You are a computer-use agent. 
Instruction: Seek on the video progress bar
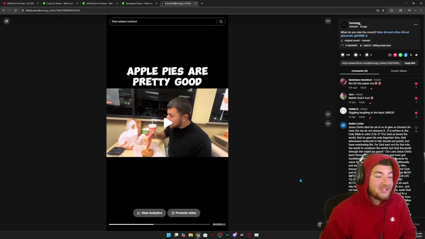pyautogui.click(x=159, y=224)
